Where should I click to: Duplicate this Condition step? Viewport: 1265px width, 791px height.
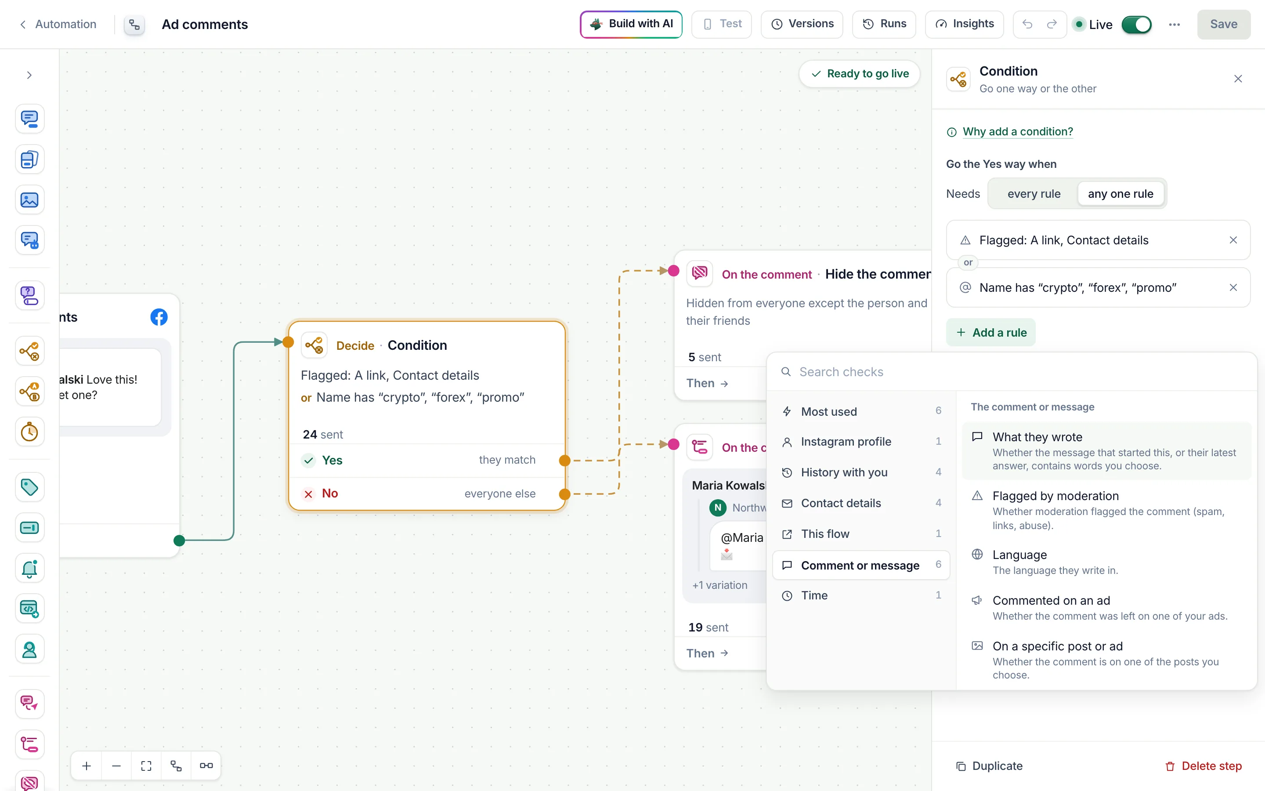point(989,766)
